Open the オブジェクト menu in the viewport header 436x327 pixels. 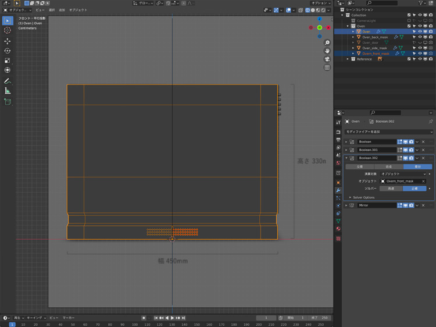click(x=78, y=10)
